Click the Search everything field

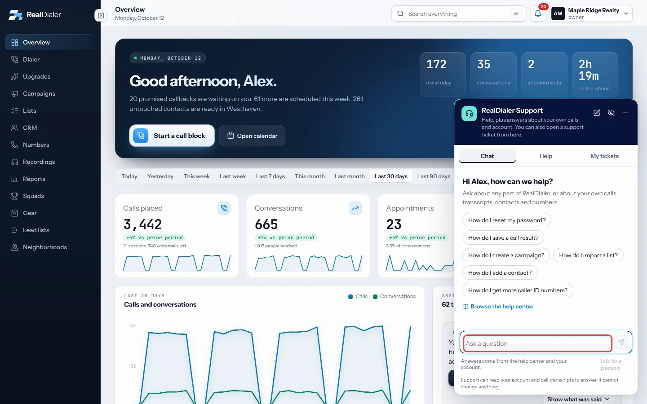tap(459, 14)
